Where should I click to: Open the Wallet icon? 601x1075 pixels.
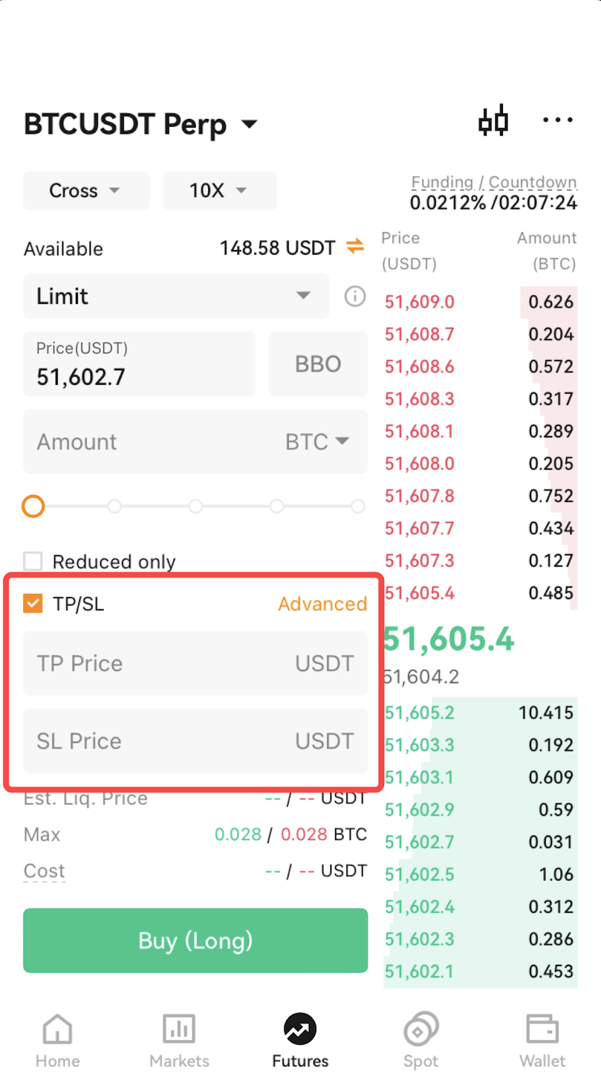click(x=543, y=1029)
